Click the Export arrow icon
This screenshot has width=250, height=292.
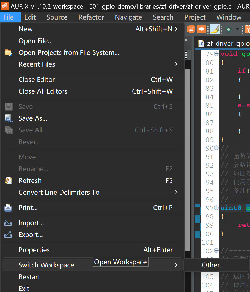coord(8,235)
